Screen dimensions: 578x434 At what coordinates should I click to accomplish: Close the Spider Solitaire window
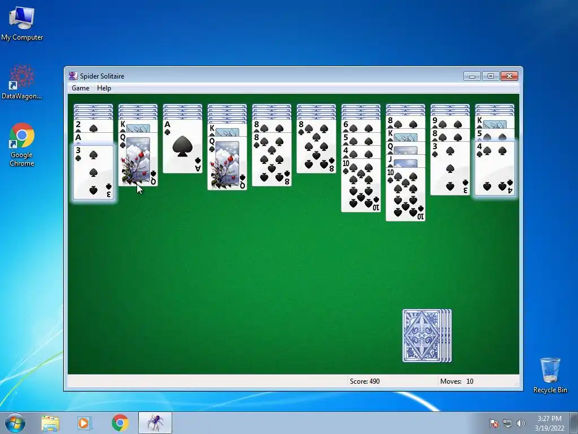(510, 76)
